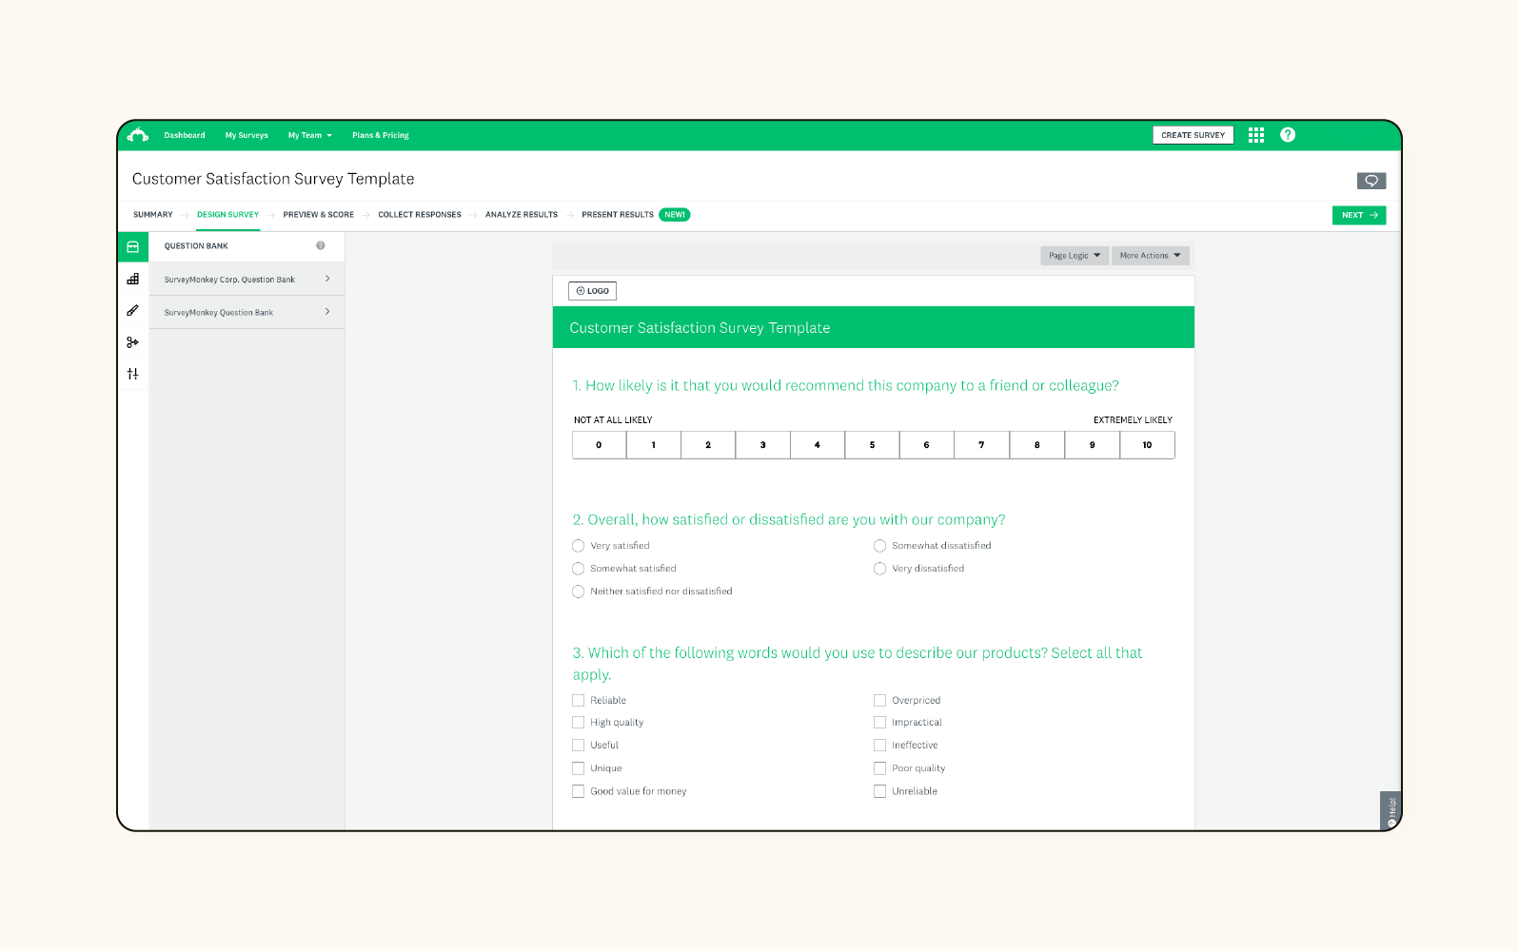This screenshot has height=951, width=1519.
Task: Select the Question Bank sidebar icon
Action: tap(133, 246)
